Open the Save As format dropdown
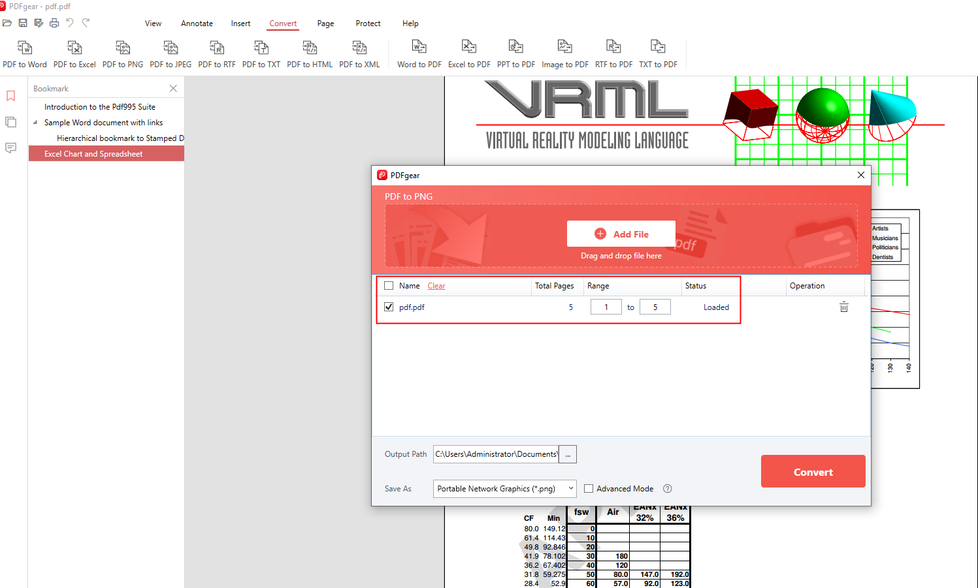 (x=505, y=488)
